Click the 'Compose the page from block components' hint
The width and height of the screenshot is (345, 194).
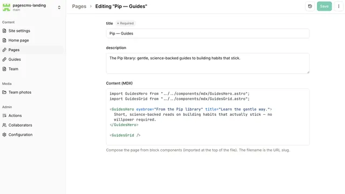198,150
